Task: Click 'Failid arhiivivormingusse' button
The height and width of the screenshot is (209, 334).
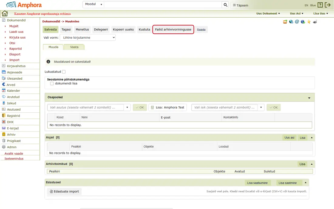Action: [173, 29]
